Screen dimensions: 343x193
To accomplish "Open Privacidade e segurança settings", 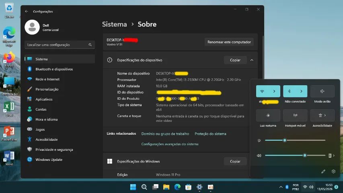I will pyautogui.click(x=60, y=150).
